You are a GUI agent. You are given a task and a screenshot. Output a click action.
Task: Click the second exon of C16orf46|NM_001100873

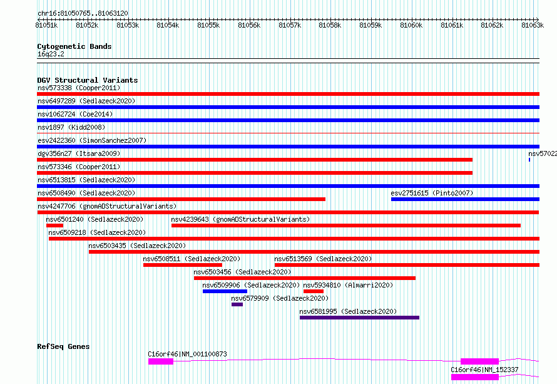click(479, 361)
